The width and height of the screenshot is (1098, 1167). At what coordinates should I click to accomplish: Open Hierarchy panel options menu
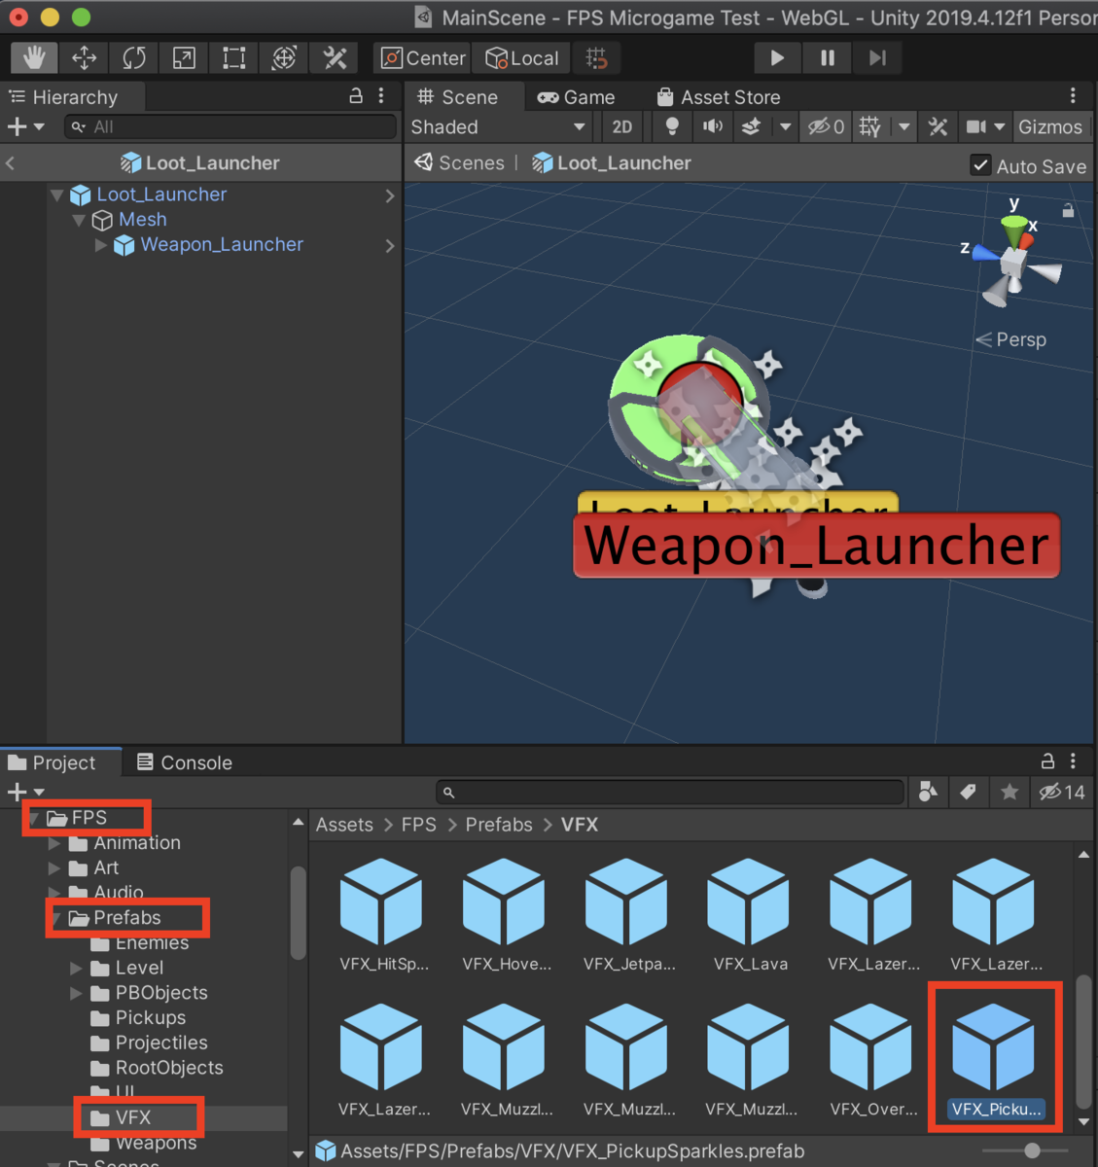pos(381,96)
